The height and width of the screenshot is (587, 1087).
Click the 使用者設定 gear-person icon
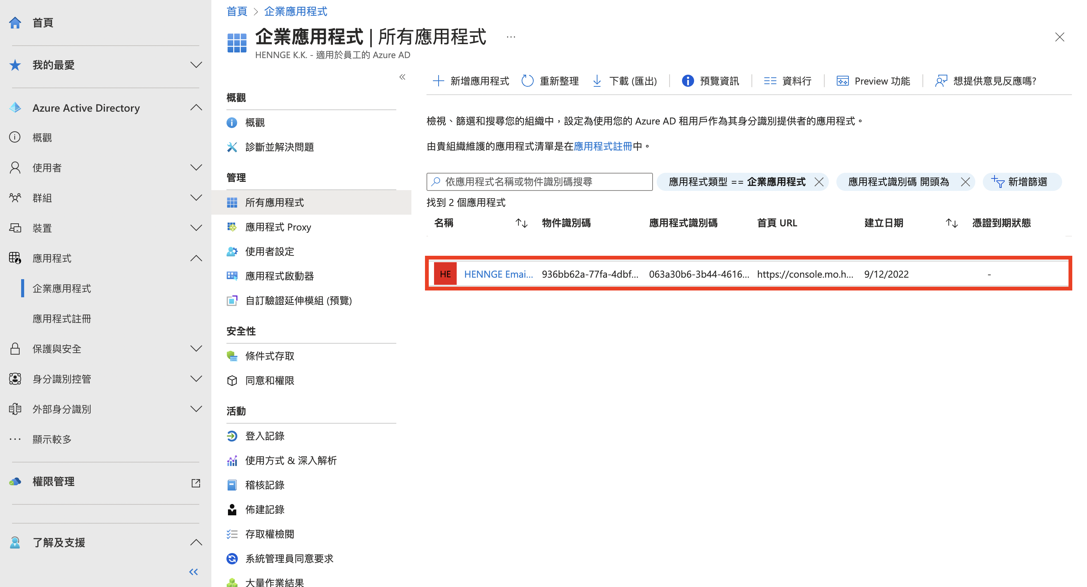(232, 251)
